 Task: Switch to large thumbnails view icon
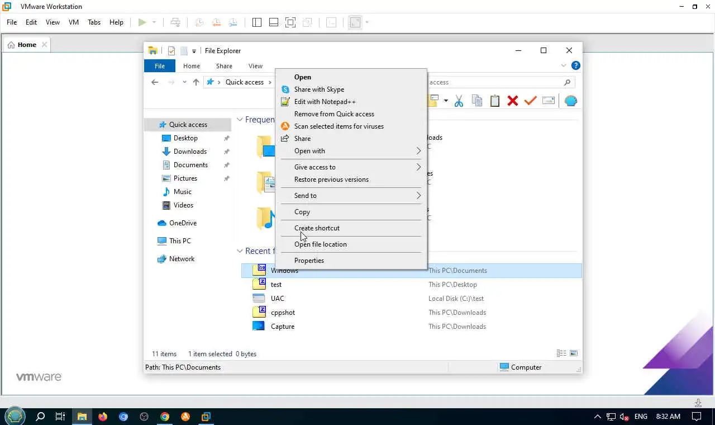[573, 353]
